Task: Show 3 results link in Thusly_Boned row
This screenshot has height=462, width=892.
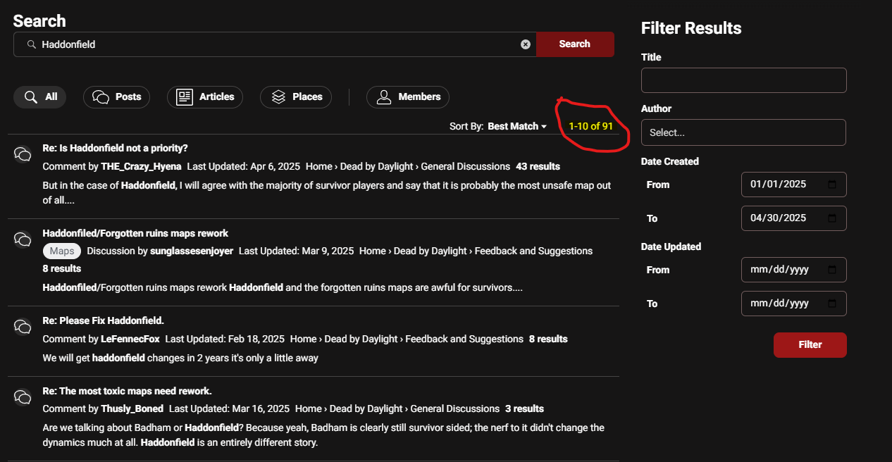Action: [x=524, y=408]
